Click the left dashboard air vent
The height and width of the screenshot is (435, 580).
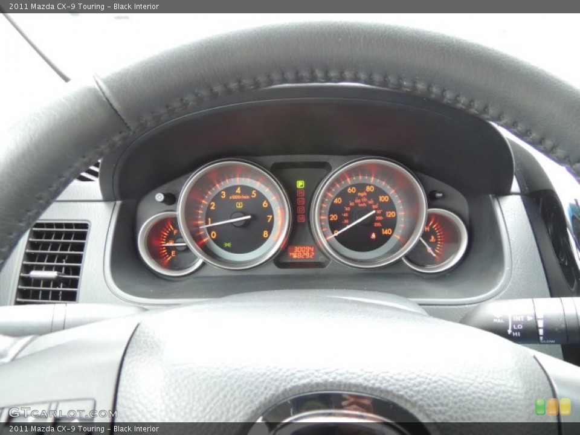coord(52,262)
